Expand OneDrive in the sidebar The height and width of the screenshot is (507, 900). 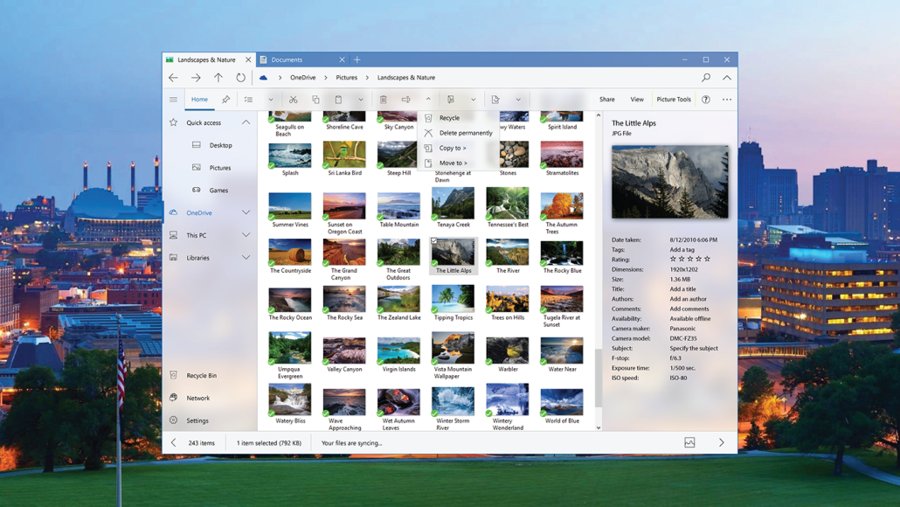(246, 212)
